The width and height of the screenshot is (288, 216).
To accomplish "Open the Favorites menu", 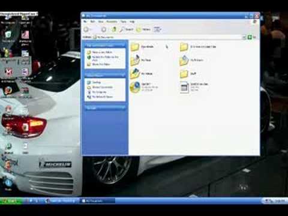I will coord(112,22).
